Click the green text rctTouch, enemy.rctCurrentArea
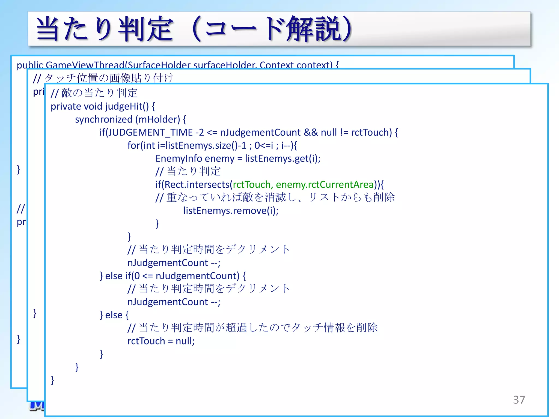The width and height of the screenshot is (559, 419). point(303,185)
